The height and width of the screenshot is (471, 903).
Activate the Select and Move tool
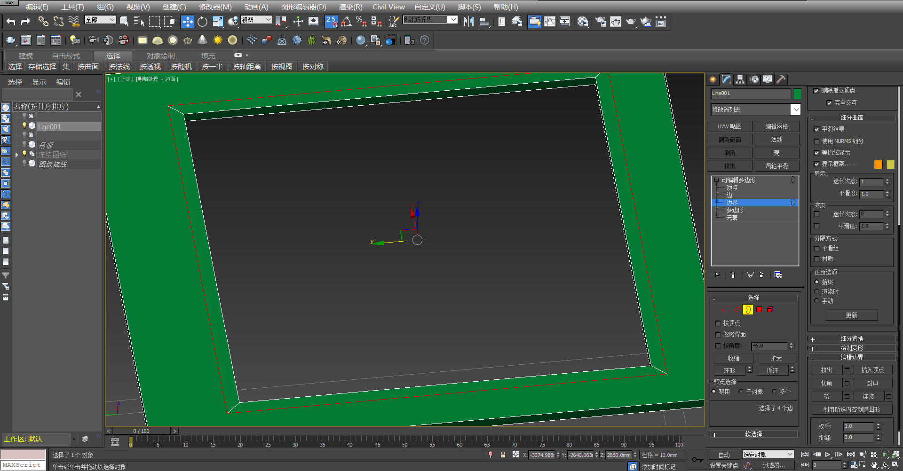point(187,22)
